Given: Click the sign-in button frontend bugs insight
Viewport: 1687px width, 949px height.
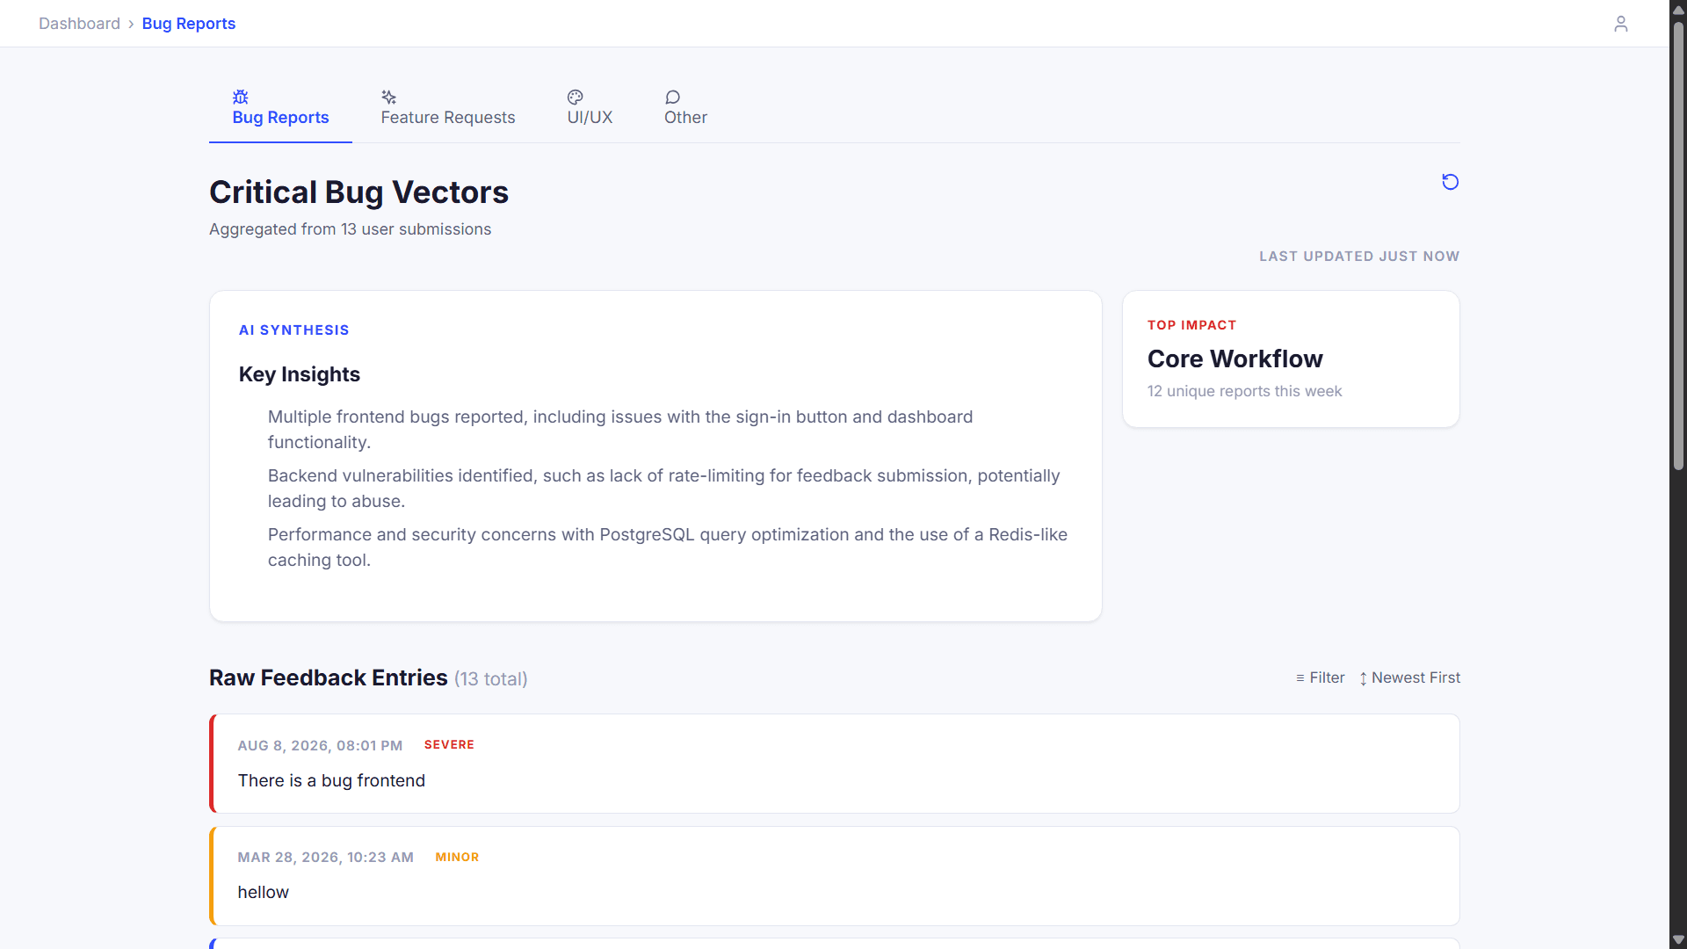Looking at the screenshot, I should [620, 430].
